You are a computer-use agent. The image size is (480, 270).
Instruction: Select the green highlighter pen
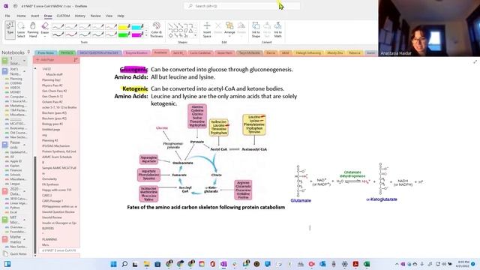tap(124, 34)
